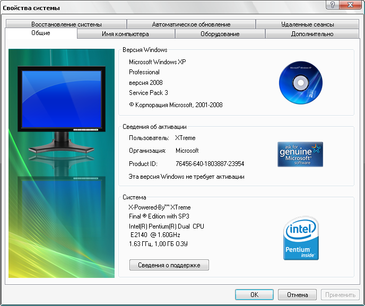Click the Intel(R) Pentium(R) Dual CPU line
This screenshot has height=306, width=365.
click(167, 226)
